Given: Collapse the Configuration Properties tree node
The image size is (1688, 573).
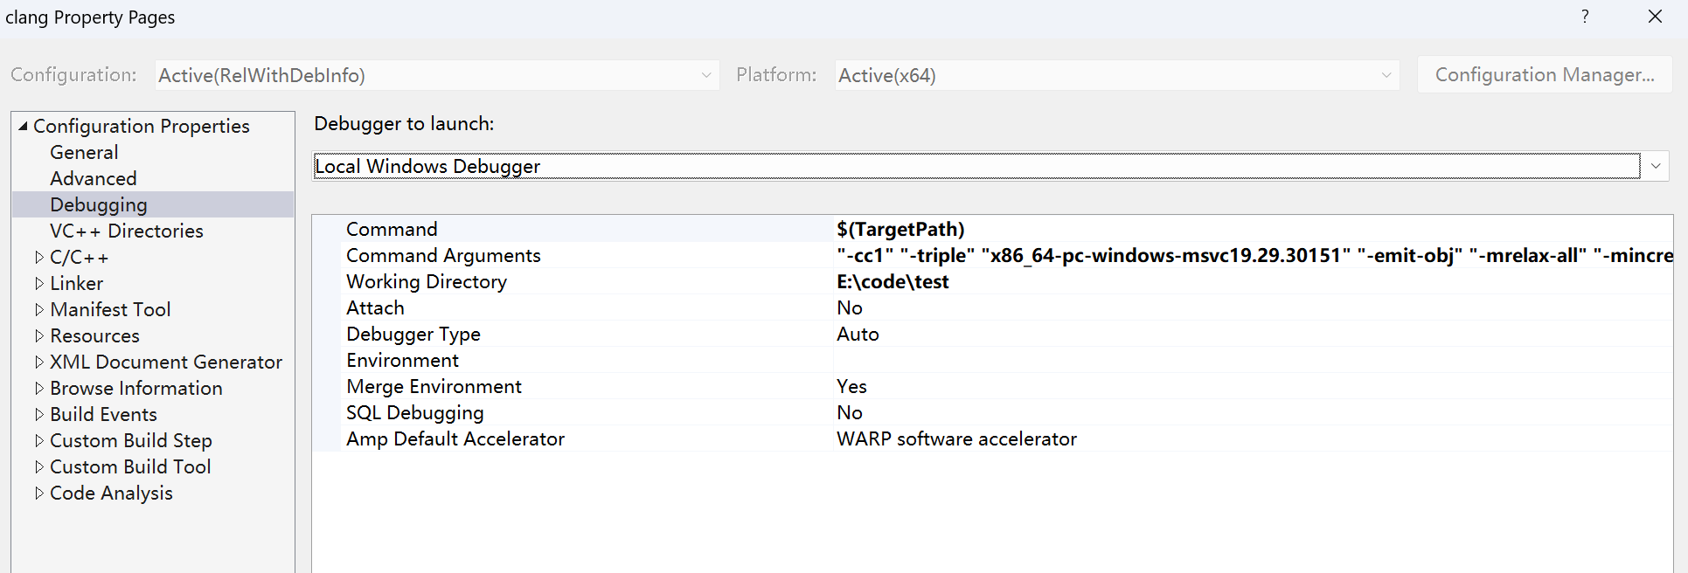Looking at the screenshot, I should point(23,127).
